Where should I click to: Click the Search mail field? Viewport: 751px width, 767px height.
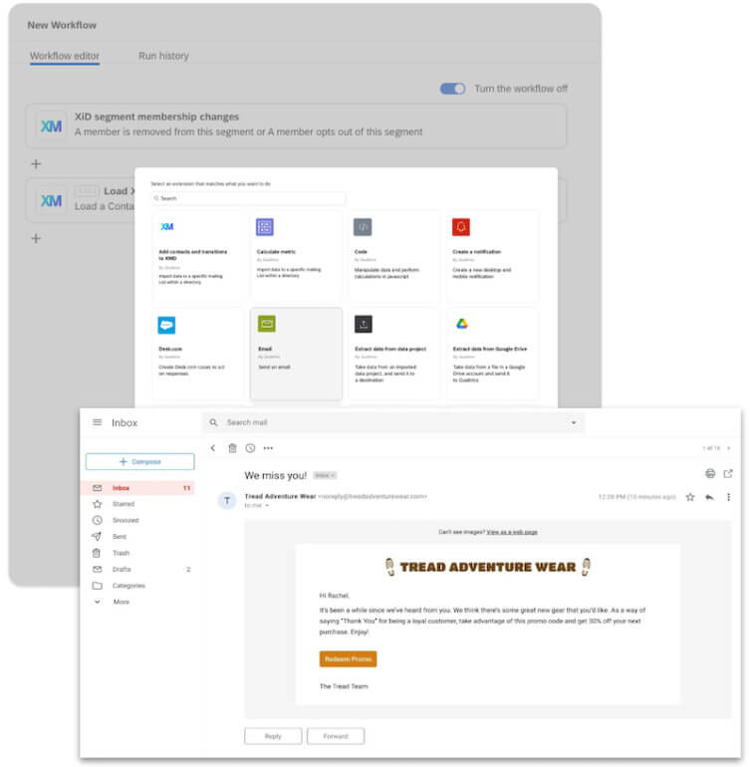click(393, 422)
